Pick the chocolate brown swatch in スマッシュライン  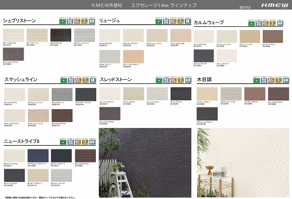point(62,116)
